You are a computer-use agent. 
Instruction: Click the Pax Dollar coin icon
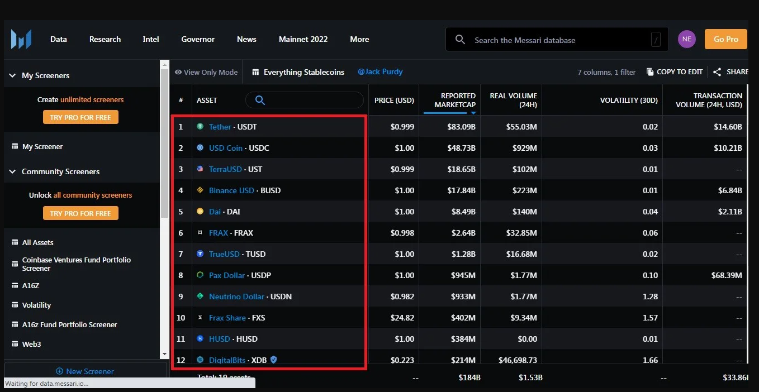point(200,275)
